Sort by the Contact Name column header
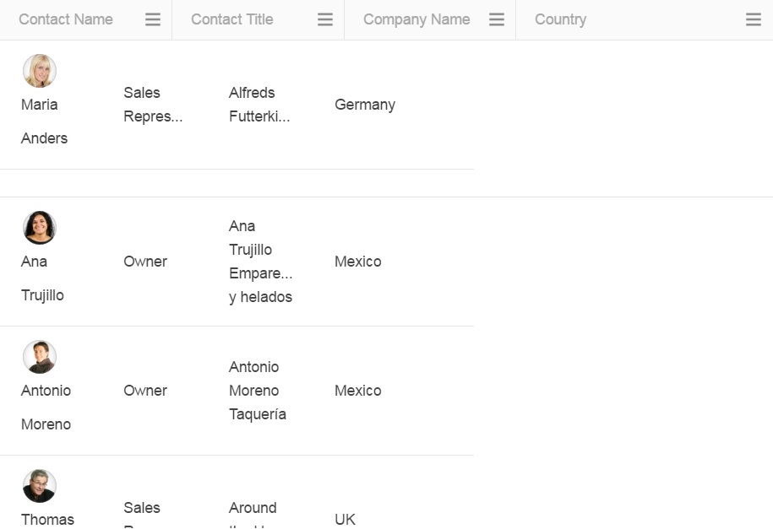This screenshot has width=773, height=529. 66,19
